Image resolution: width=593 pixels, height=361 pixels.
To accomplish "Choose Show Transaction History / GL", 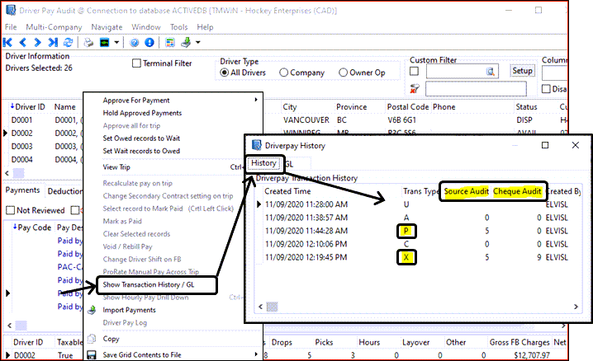I will [x=155, y=284].
